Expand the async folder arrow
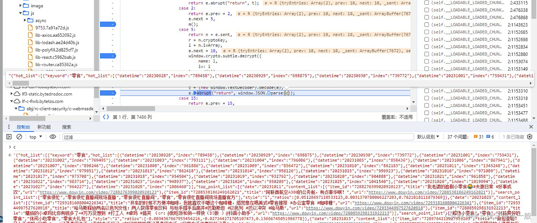537x223 pixels. click(x=25, y=20)
